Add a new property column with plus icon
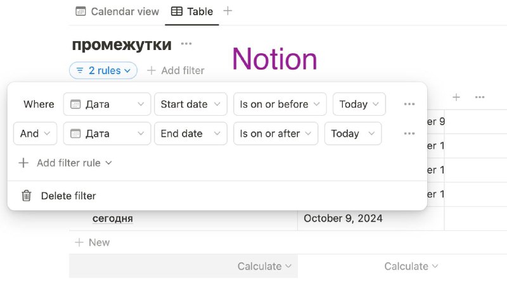The image size is (507, 305). 456,97
